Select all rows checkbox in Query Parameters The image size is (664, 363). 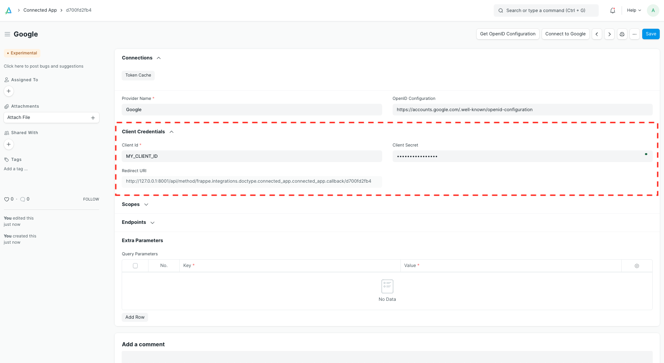[135, 266]
